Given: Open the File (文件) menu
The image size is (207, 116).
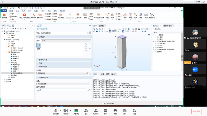Looking at the screenshot, I should [x=4, y=11].
